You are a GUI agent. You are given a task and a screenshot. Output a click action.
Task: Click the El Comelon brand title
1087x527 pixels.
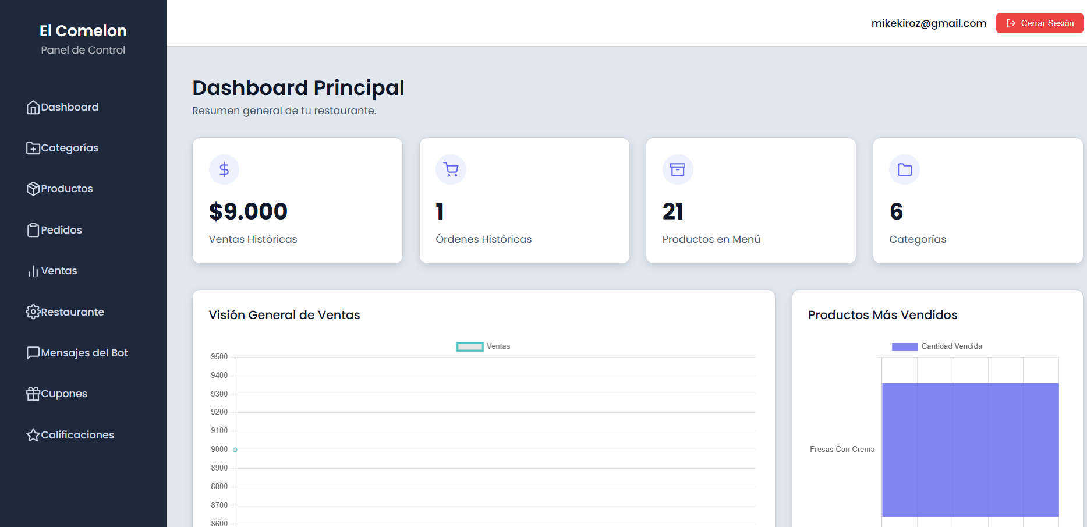tap(83, 31)
